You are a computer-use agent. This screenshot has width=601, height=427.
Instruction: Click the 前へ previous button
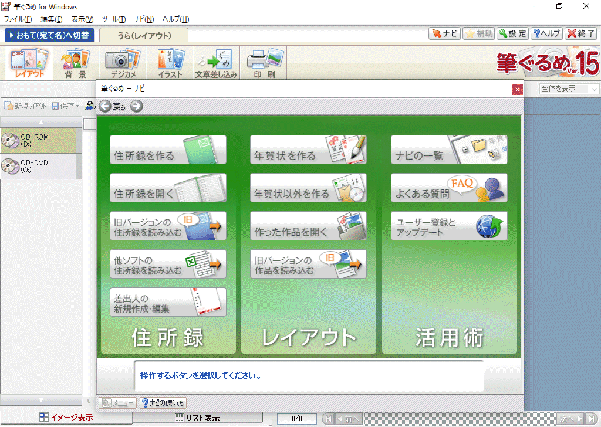tap(349, 419)
